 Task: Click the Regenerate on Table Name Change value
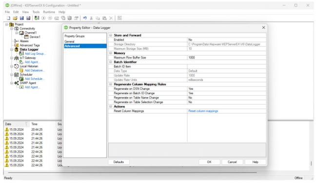coord(227,98)
